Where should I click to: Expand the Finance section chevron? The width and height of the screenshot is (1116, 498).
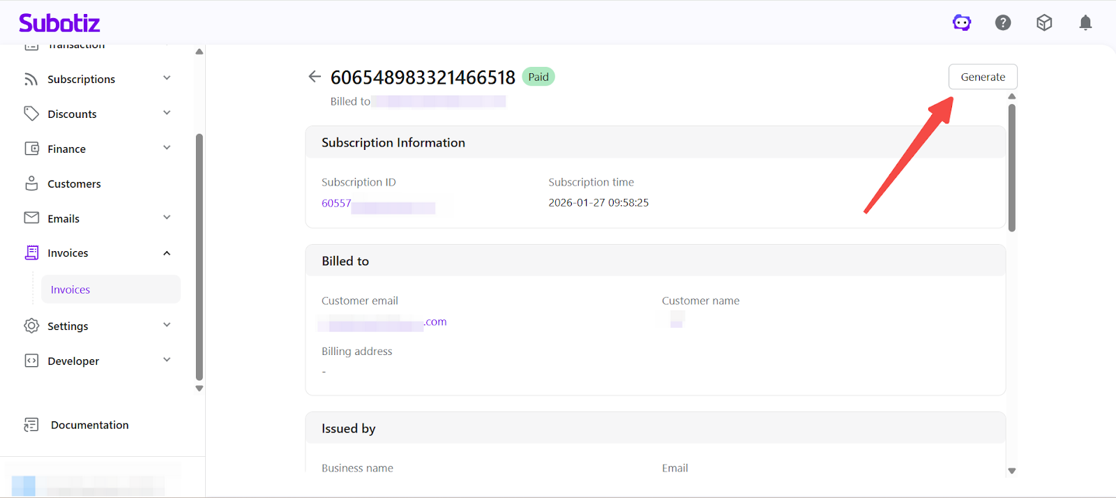[167, 148]
